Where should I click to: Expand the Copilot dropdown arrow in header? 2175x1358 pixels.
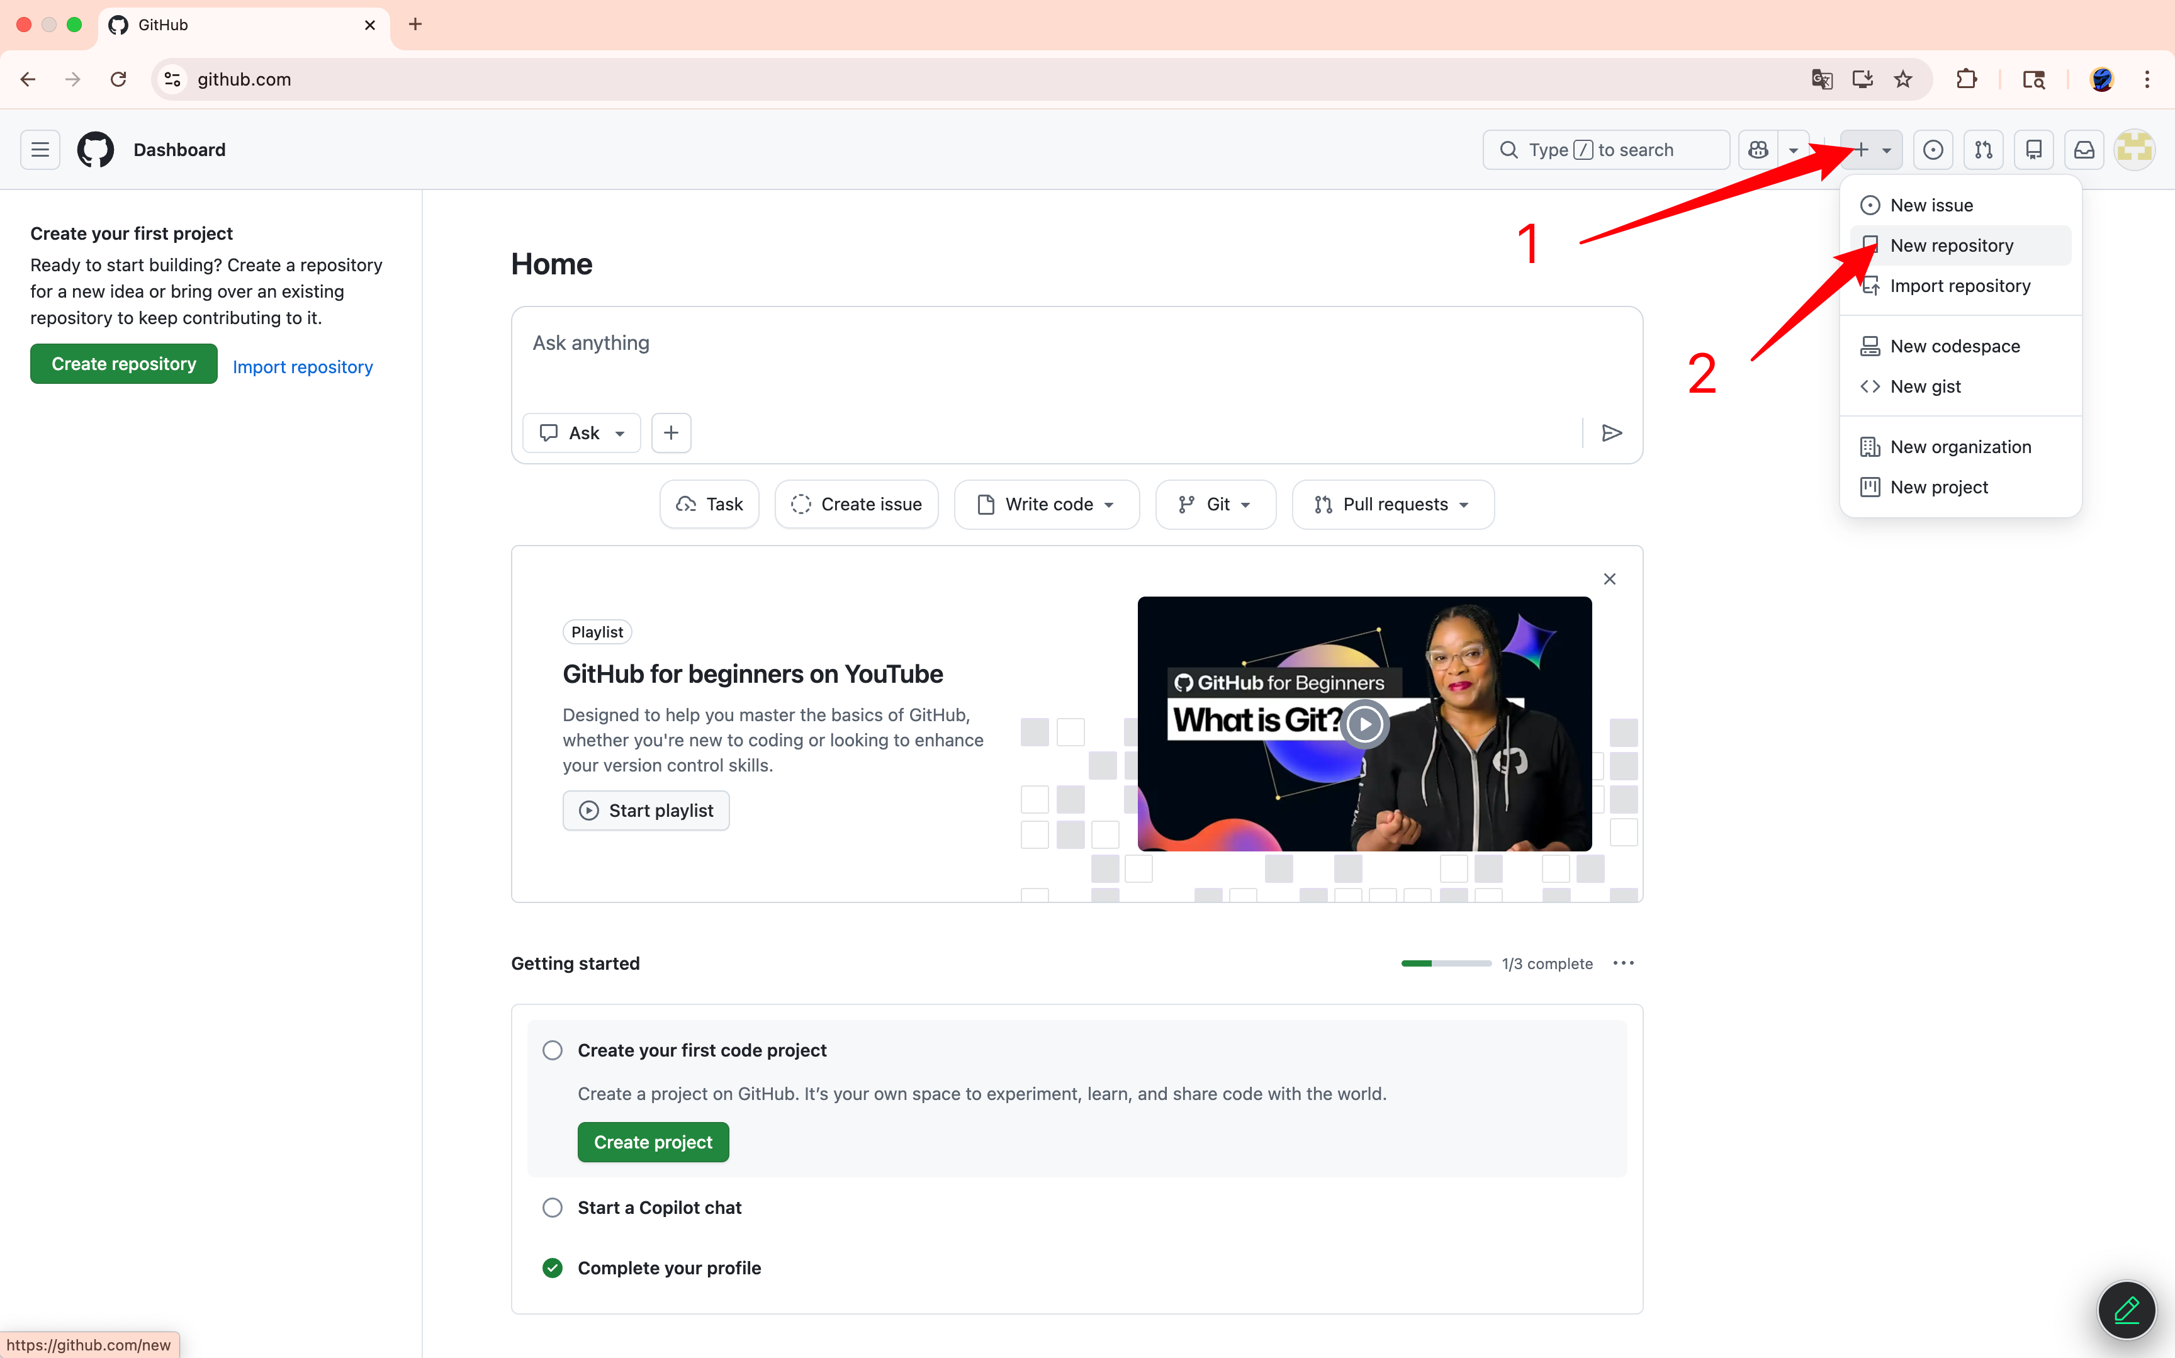1794,150
